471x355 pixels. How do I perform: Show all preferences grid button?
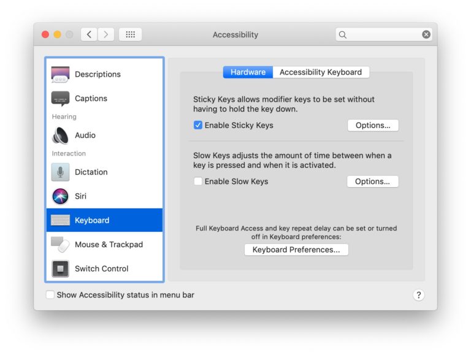[130, 34]
